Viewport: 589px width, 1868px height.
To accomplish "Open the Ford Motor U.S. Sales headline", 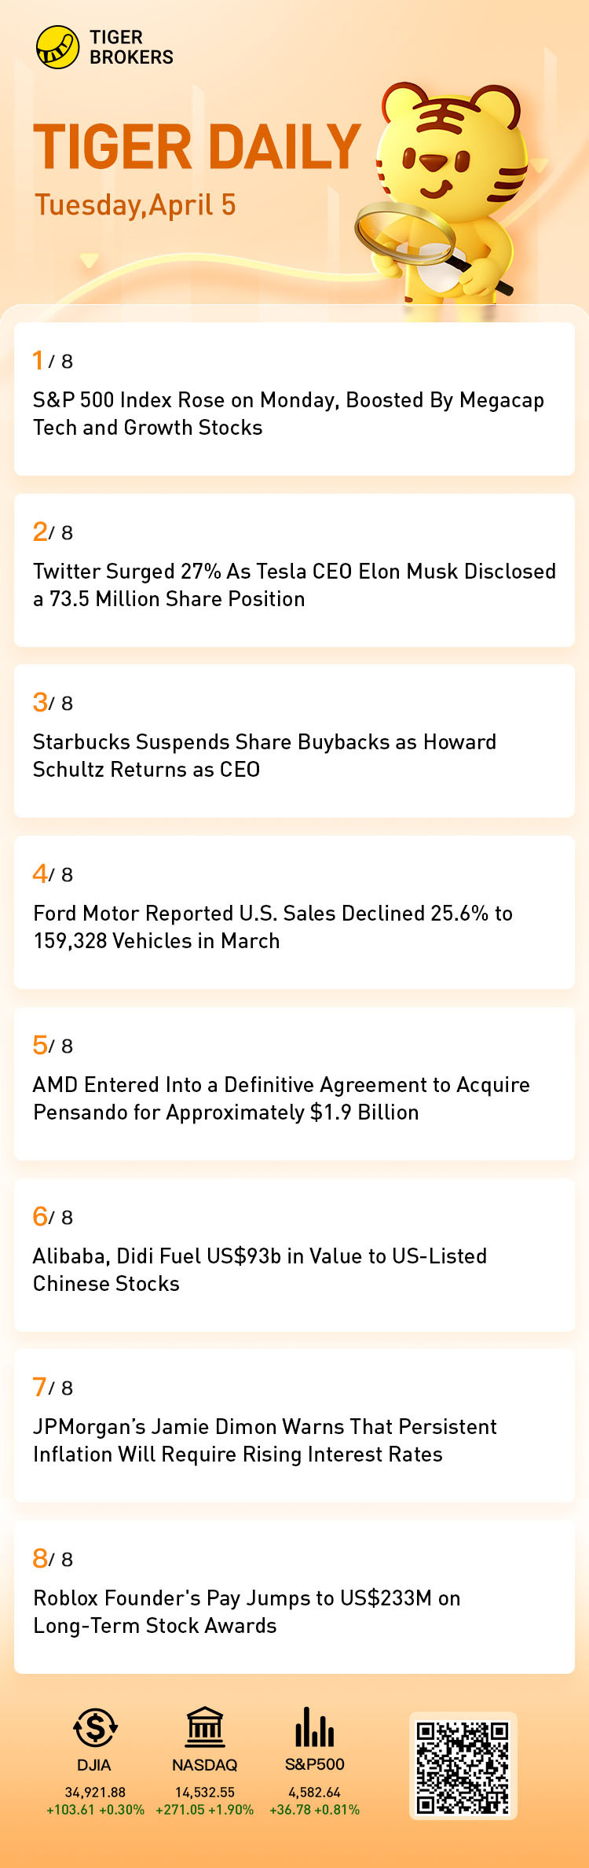I will [x=273, y=927].
